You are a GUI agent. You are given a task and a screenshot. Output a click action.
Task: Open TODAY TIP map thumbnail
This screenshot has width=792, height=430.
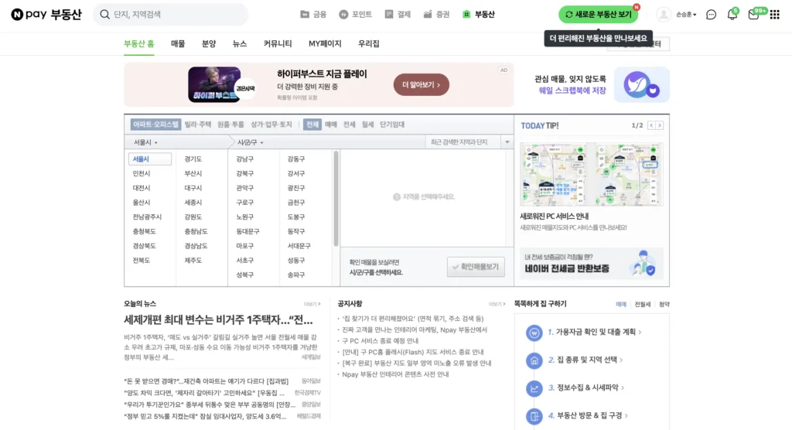click(x=592, y=174)
